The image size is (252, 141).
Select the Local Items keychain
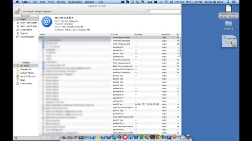pyautogui.click(x=26, y=30)
